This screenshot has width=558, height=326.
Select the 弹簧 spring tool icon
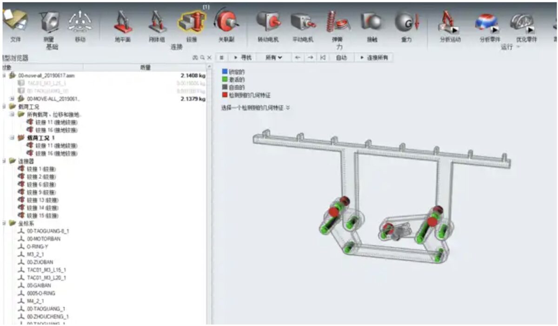pos(339,21)
